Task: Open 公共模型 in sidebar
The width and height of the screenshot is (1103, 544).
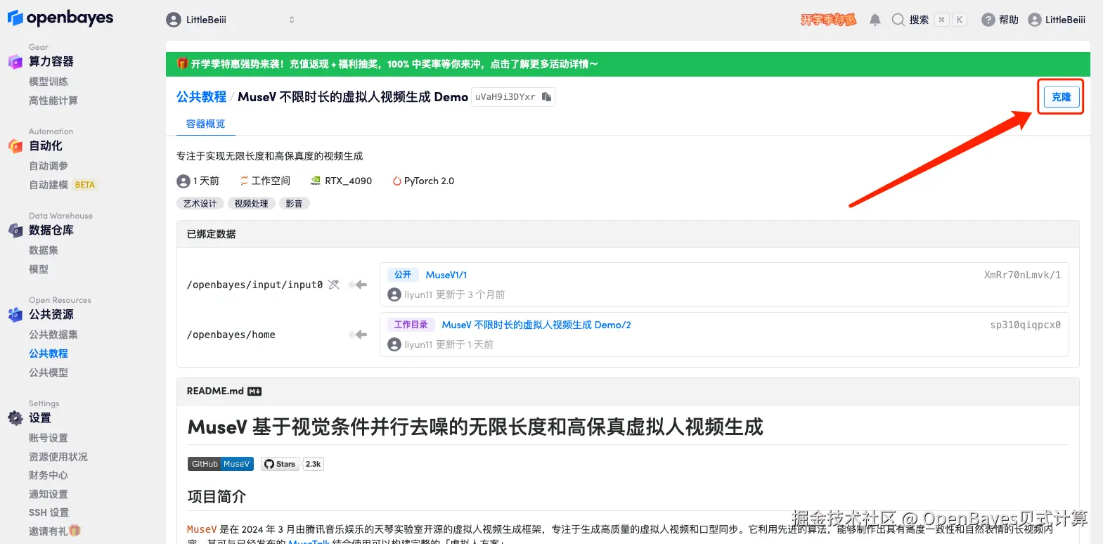Action: 49,373
